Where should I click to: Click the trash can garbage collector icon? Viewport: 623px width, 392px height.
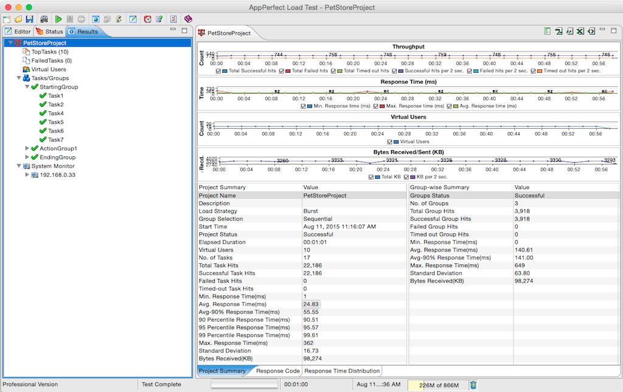473,385
